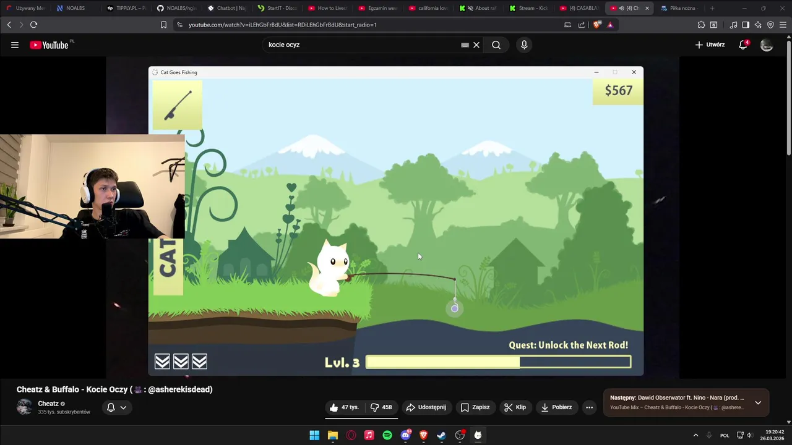Click the fishing bobber in the water
The width and height of the screenshot is (792, 445).
(455, 308)
